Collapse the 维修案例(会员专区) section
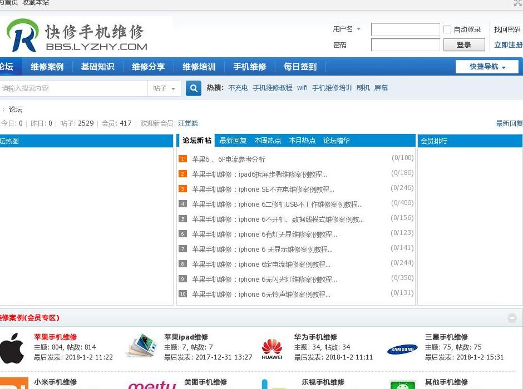Image resolution: width=523 pixels, height=389 pixels. click(512, 318)
